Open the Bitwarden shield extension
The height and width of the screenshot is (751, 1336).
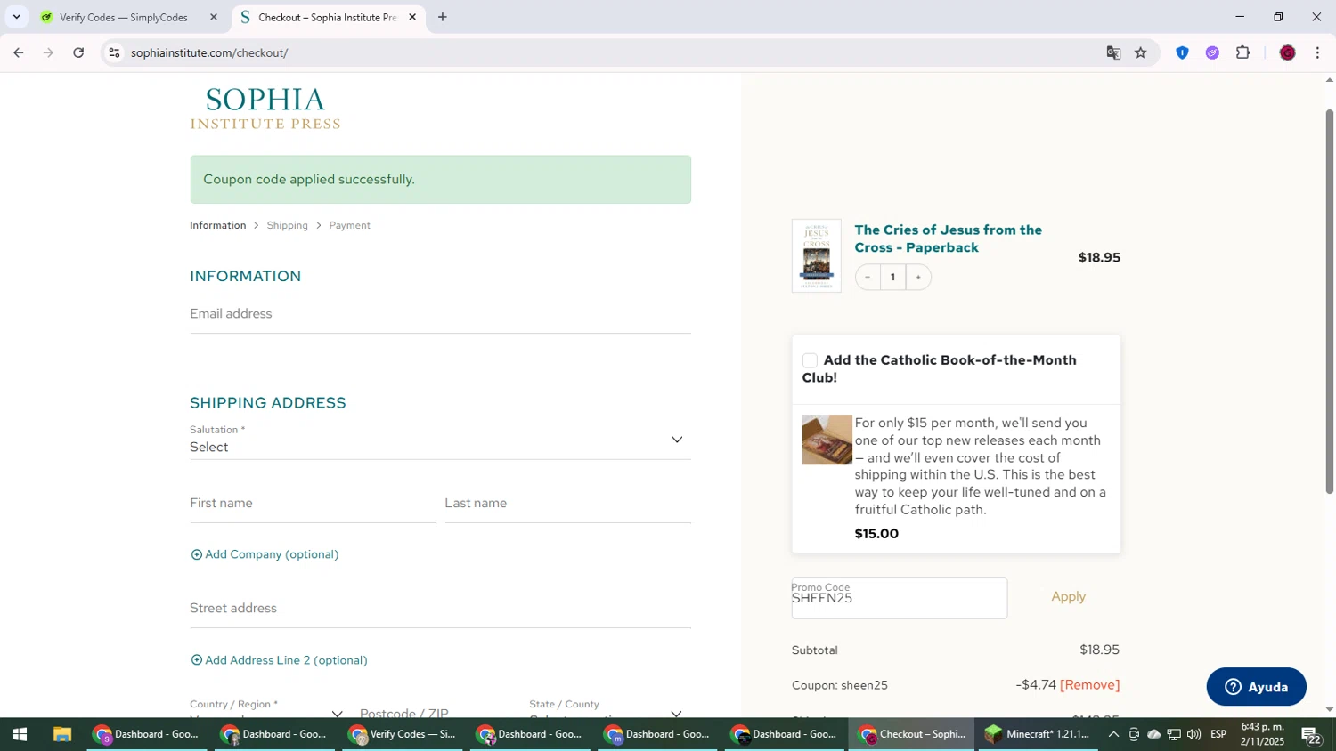tap(1182, 52)
